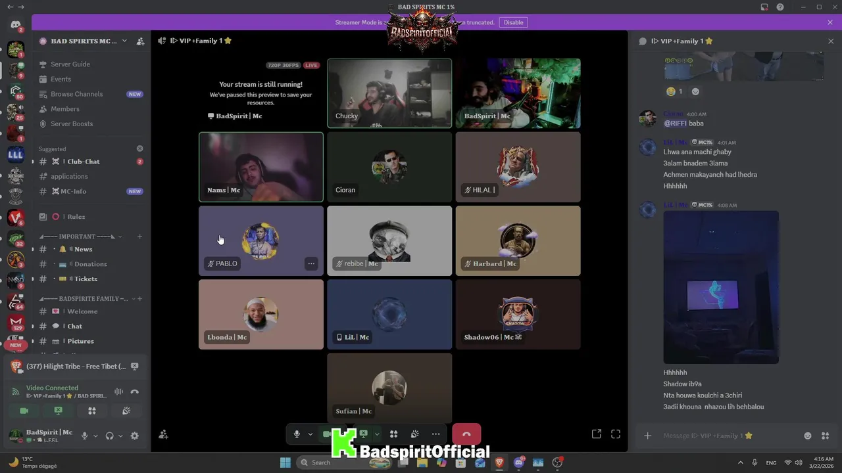The image size is (842, 473).
Task: Open Brave browser from the taskbar
Action: 499,462
